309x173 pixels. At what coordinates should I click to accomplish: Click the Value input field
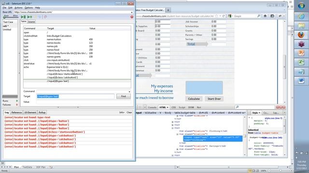coord(84,102)
